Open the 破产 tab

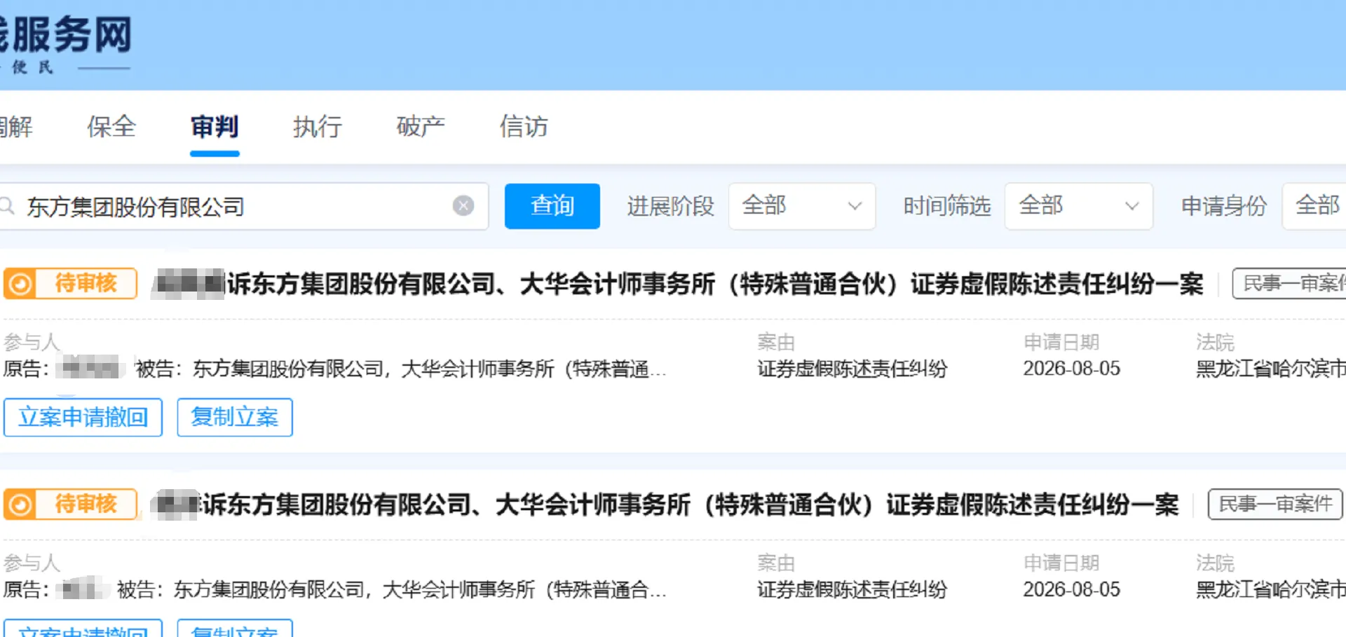[421, 127]
